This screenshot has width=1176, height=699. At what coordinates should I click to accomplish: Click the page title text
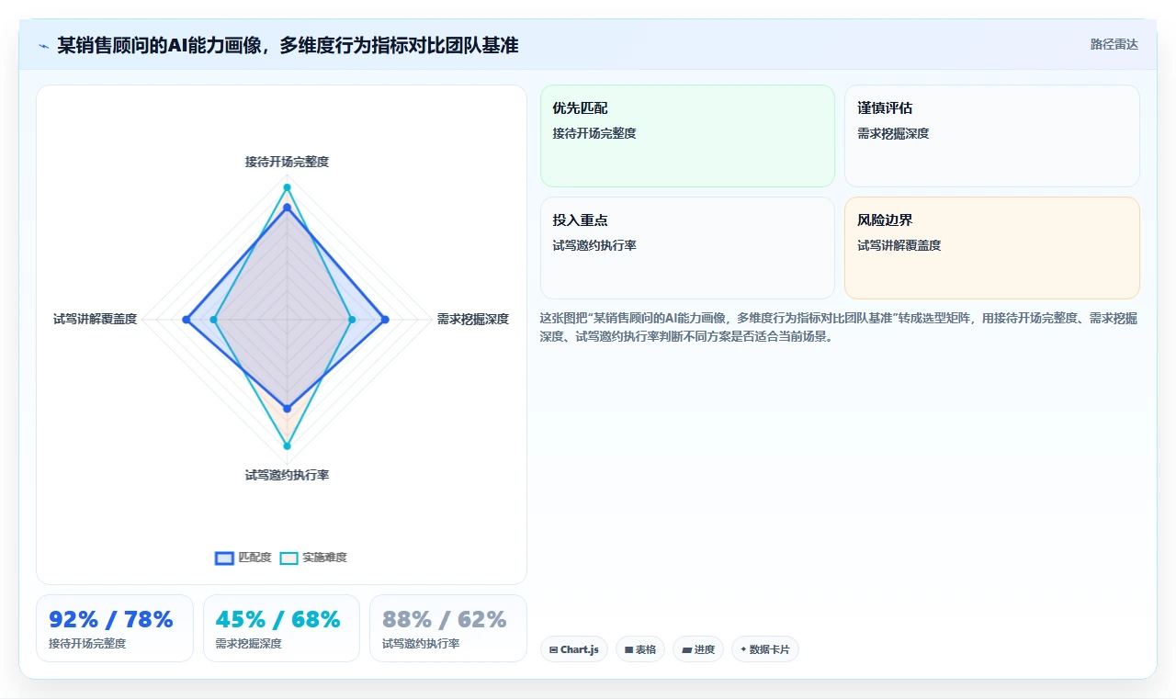point(288,45)
